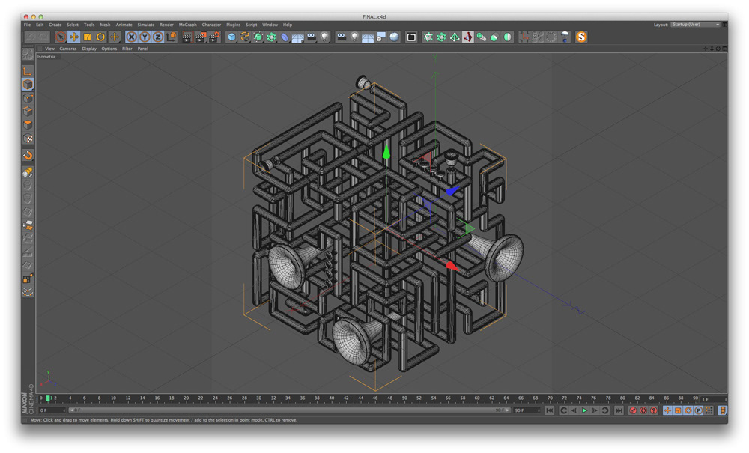Screen dimensions: 749x453
Task: Click the Redo arrow in top toolbar
Action: pyautogui.click(x=43, y=37)
